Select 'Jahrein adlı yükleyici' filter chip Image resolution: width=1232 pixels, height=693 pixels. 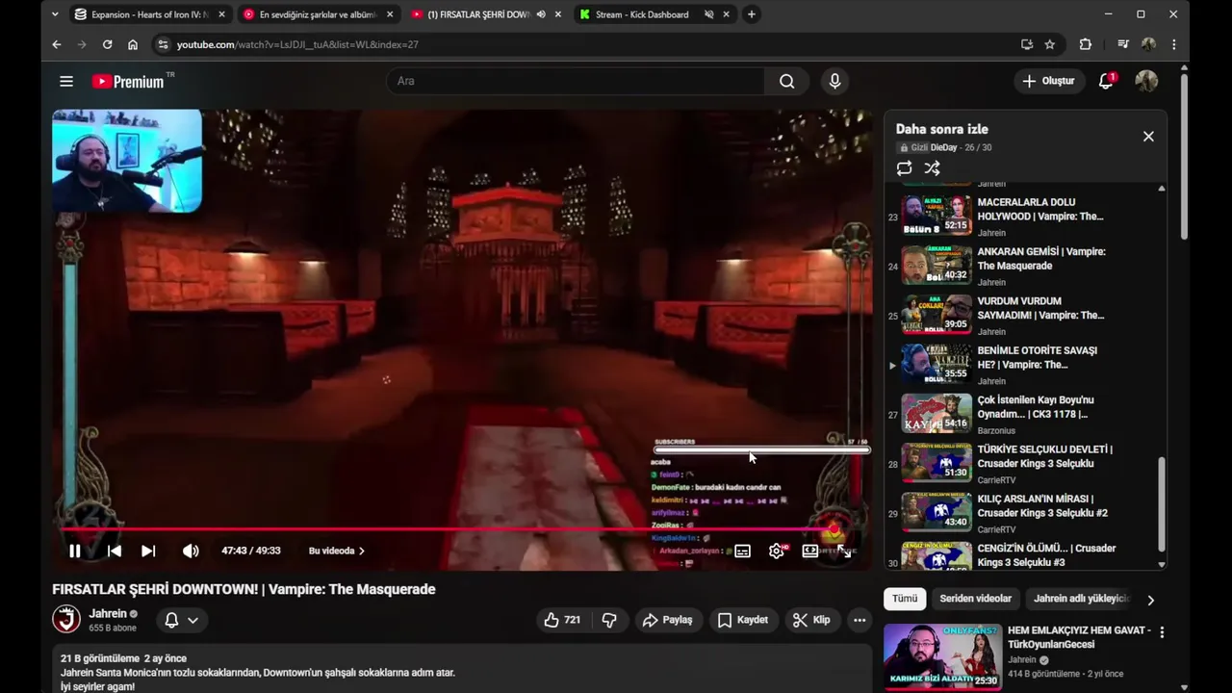(1081, 599)
